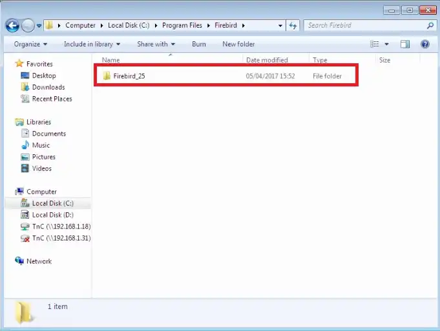Sort by the Name column header
The width and height of the screenshot is (440, 331).
(x=110, y=60)
